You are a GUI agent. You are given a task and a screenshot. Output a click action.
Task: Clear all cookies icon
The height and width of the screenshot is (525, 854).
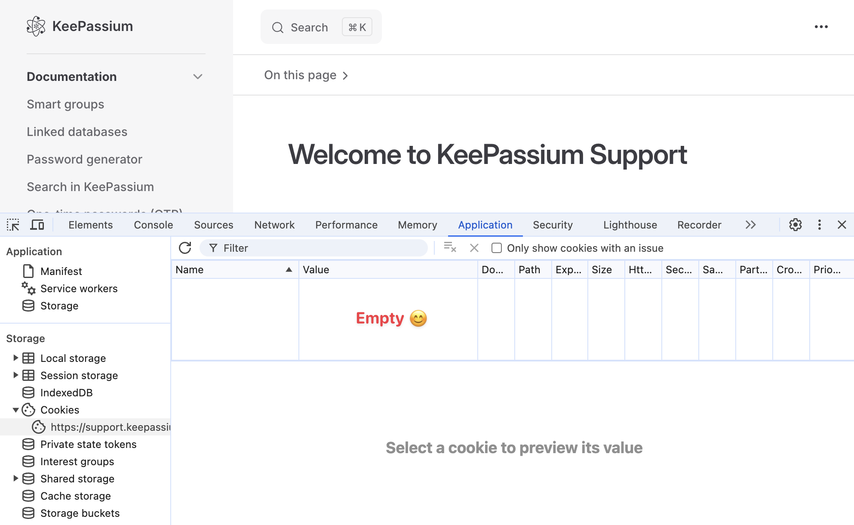(x=450, y=248)
